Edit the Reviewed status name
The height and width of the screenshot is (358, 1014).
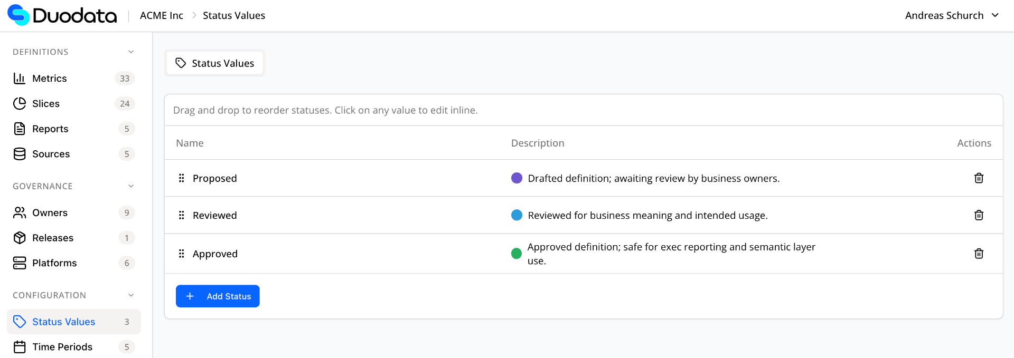(x=215, y=215)
